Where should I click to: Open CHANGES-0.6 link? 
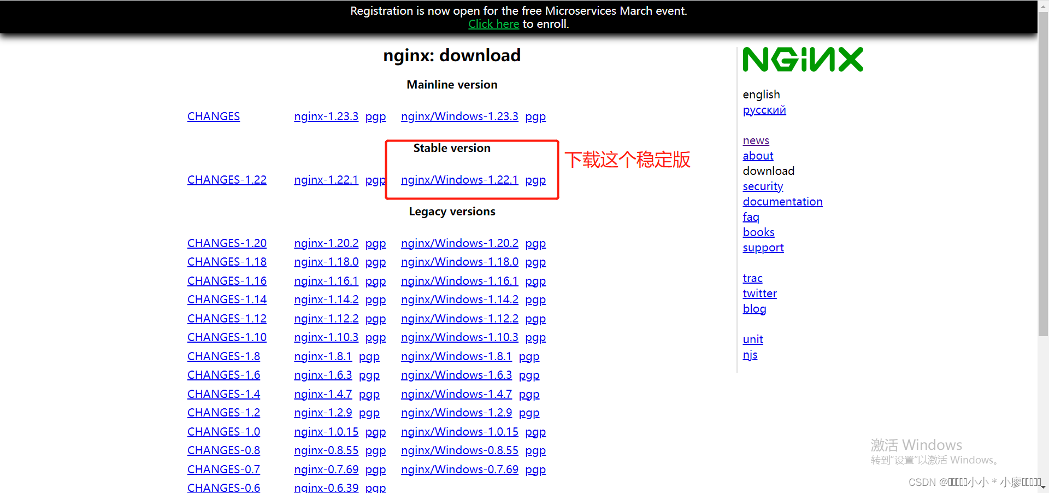coord(223,488)
